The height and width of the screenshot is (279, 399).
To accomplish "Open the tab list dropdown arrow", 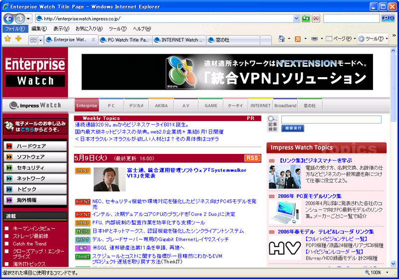I will tap(40, 40).
